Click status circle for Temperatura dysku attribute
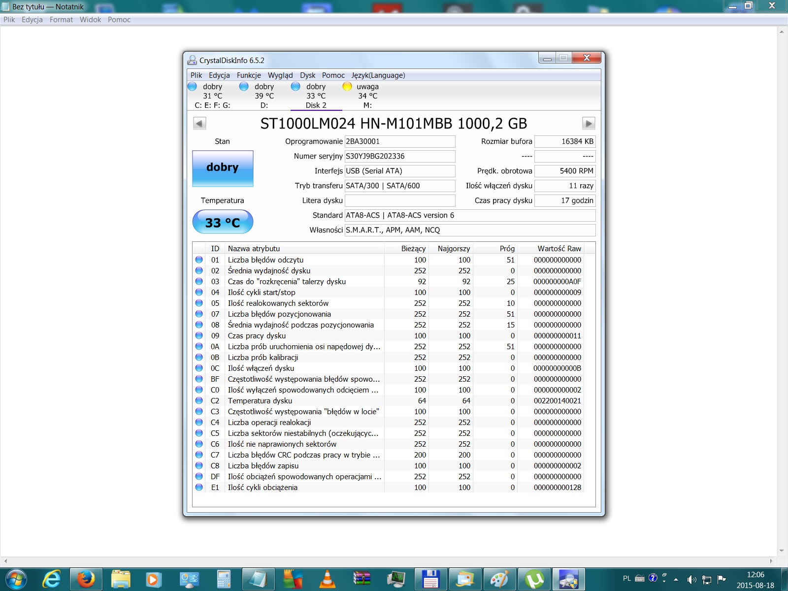Screen dimensions: 788x591 (x=199, y=400)
